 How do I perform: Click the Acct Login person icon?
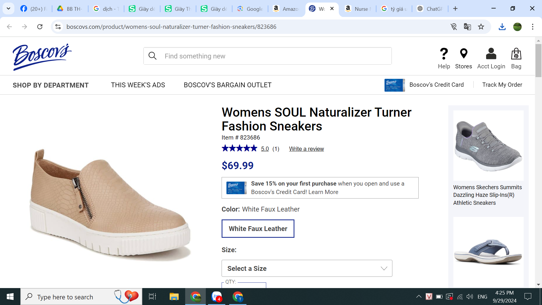coord(491,54)
